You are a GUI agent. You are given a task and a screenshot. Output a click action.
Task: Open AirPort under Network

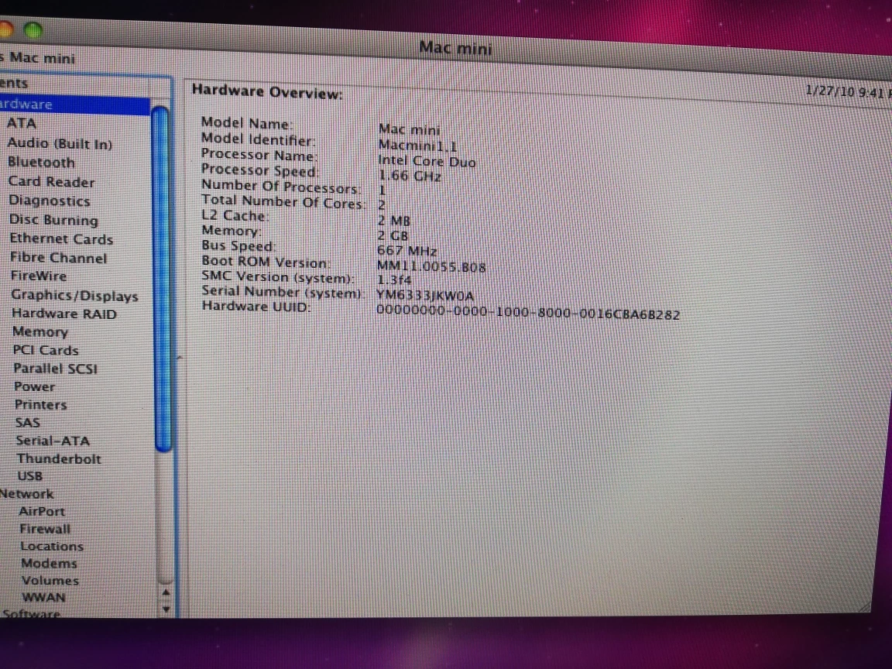42,511
